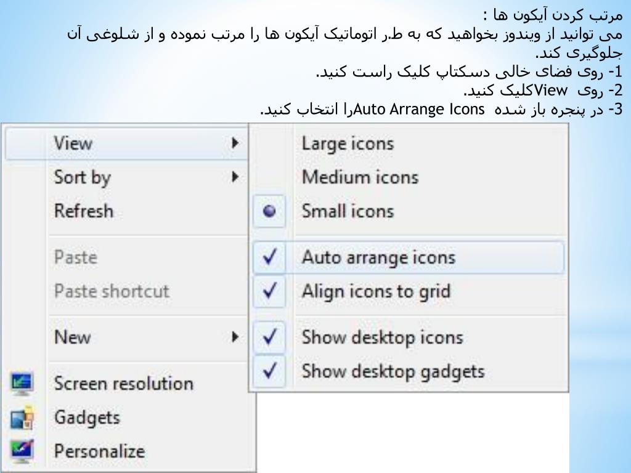Choose Medium icons view option
This screenshot has height=473, width=631.
tap(360, 177)
